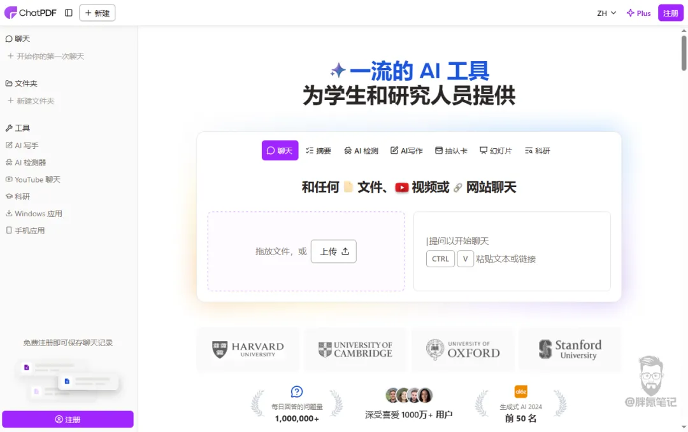Click the 新建 new button
Image resolution: width=688 pixels, height=432 pixels.
97,13
